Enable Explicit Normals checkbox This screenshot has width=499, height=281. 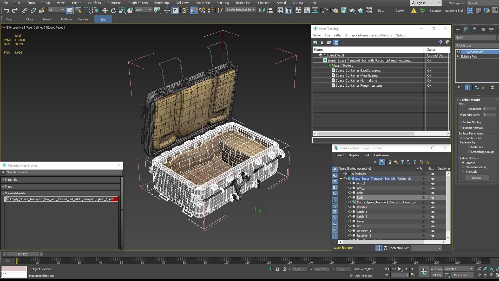point(461,128)
